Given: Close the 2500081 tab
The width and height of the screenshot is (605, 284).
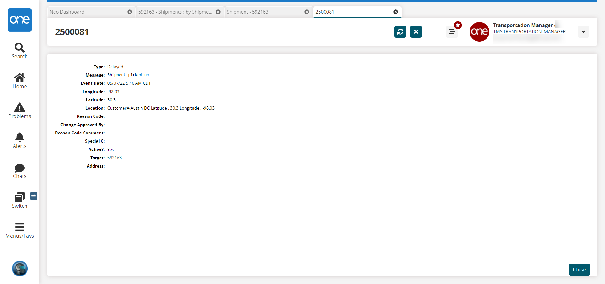Looking at the screenshot, I should (x=395, y=12).
